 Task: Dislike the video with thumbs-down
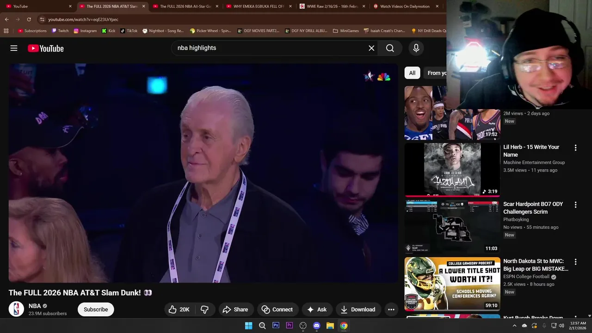(x=204, y=309)
